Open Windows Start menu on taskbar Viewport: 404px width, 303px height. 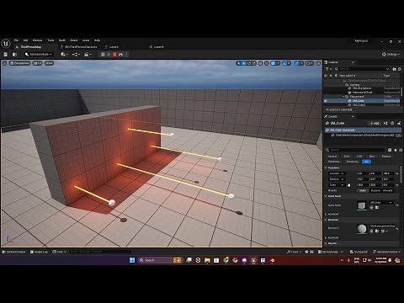132,260
